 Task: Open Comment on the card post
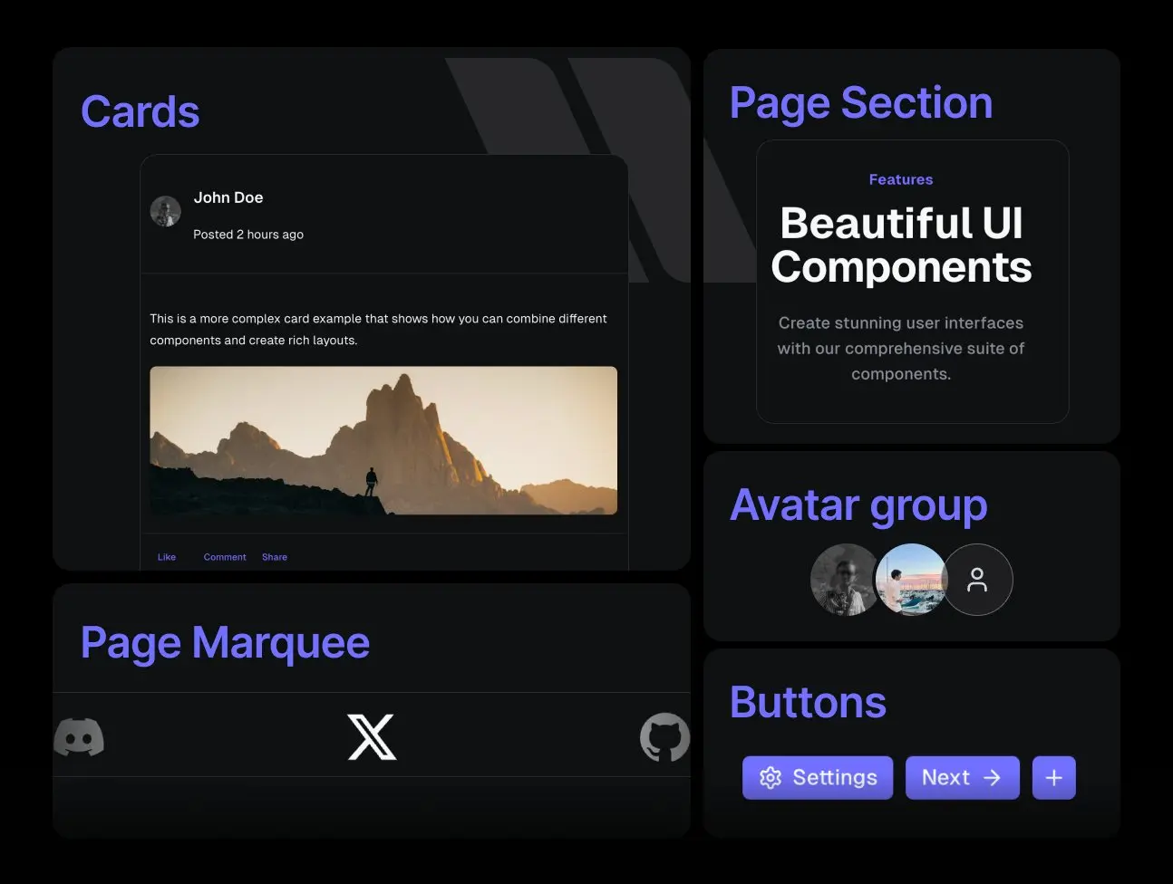(x=225, y=557)
